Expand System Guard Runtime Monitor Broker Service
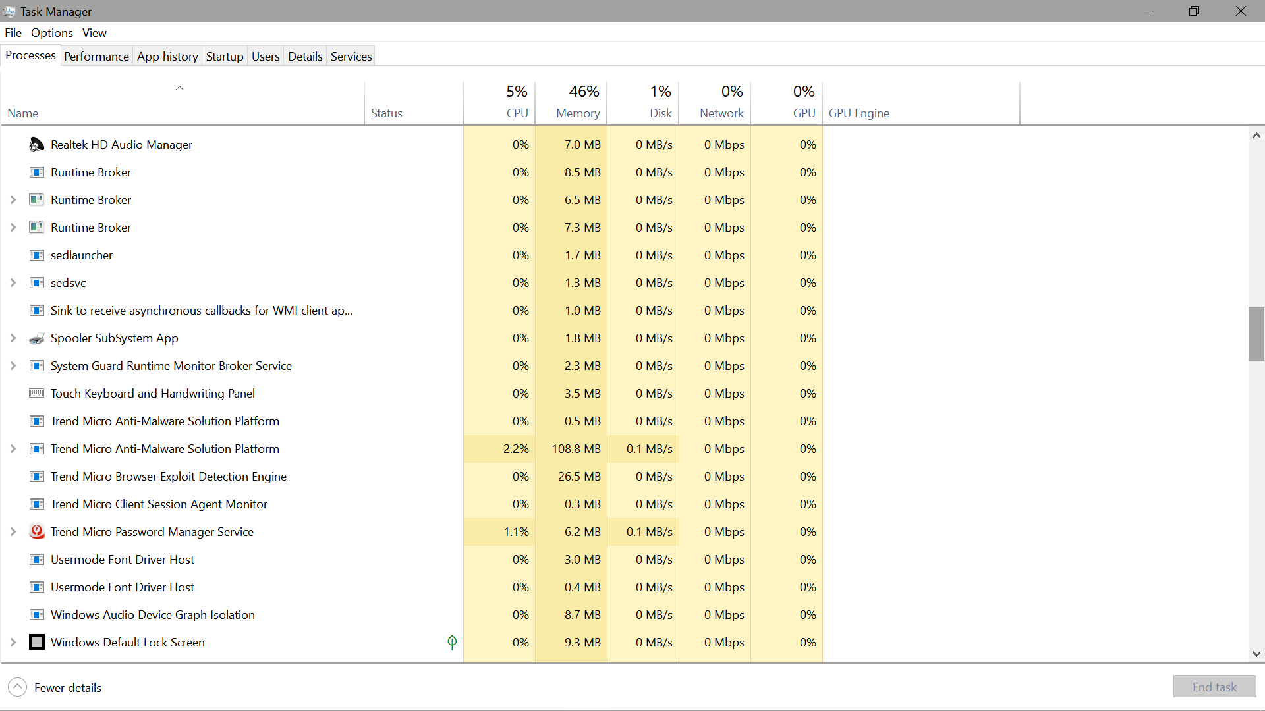Screen dimensions: 1265x711 click(x=13, y=366)
